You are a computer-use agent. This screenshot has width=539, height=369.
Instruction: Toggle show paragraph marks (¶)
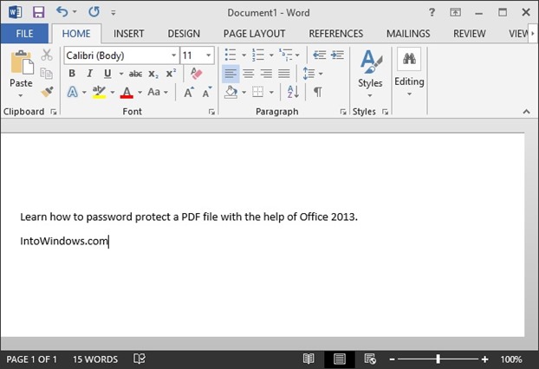coord(318,92)
